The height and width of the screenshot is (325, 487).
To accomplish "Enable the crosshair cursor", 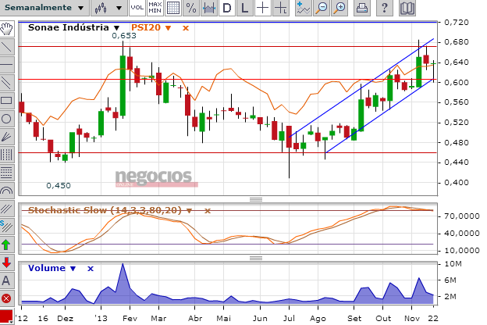I will pyautogui.click(x=263, y=8).
